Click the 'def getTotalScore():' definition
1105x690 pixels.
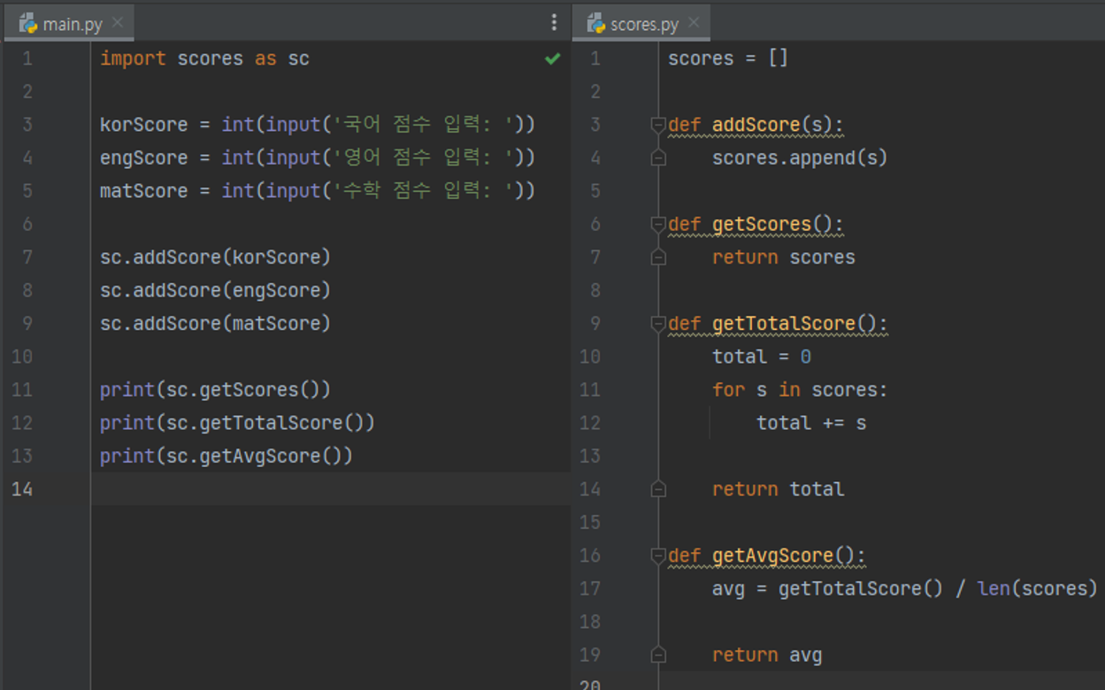coord(778,324)
